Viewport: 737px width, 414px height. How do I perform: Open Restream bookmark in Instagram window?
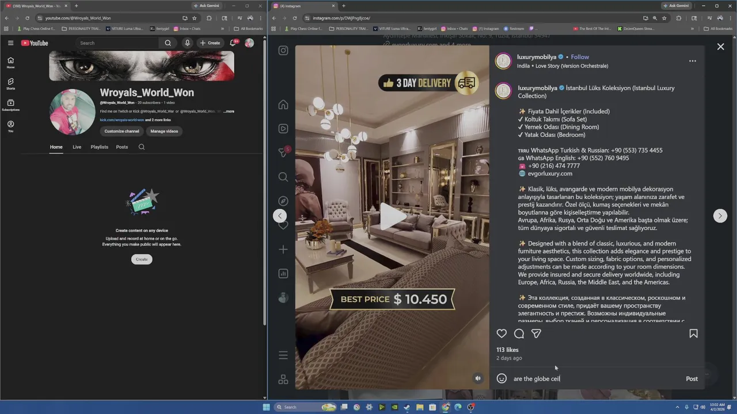point(514,29)
